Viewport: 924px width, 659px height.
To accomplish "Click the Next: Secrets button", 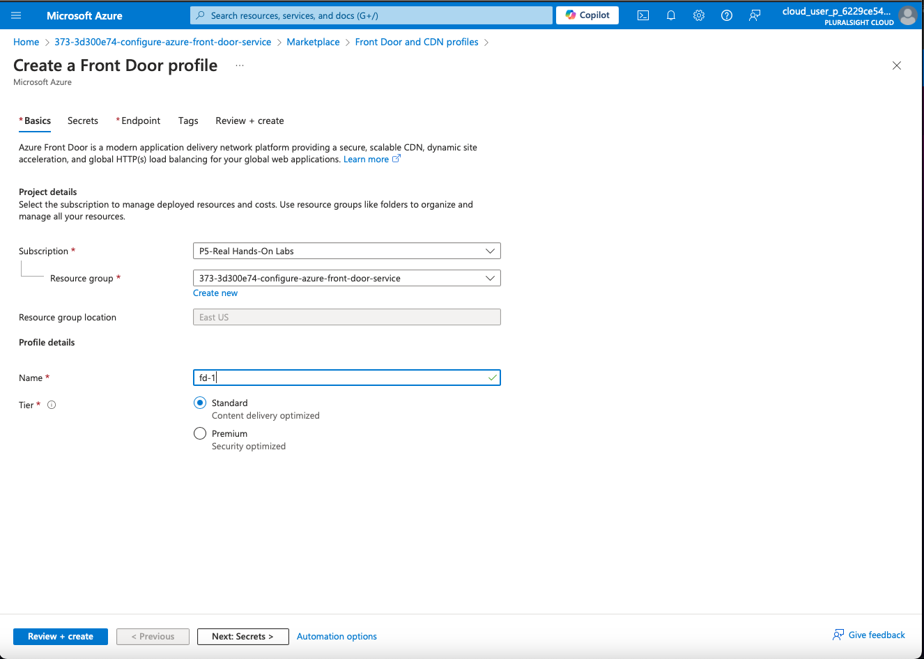I will [x=243, y=637].
